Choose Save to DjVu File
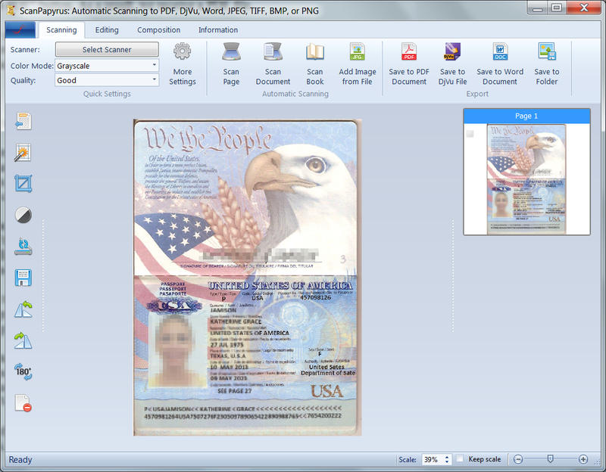 click(x=452, y=64)
